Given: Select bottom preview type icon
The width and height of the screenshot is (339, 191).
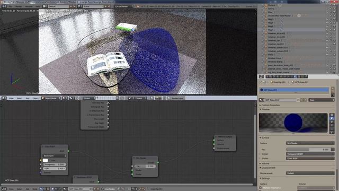Looking at the screenshot, I should pyautogui.click(x=332, y=132).
